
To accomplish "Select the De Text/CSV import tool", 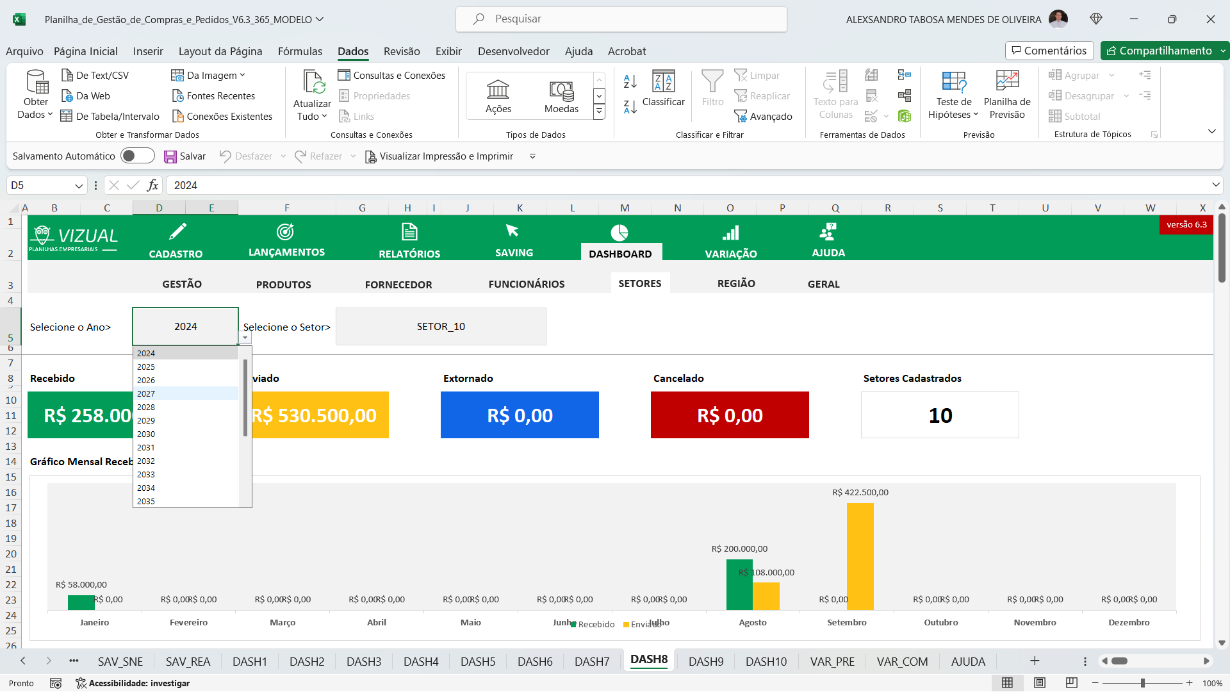I will point(95,75).
